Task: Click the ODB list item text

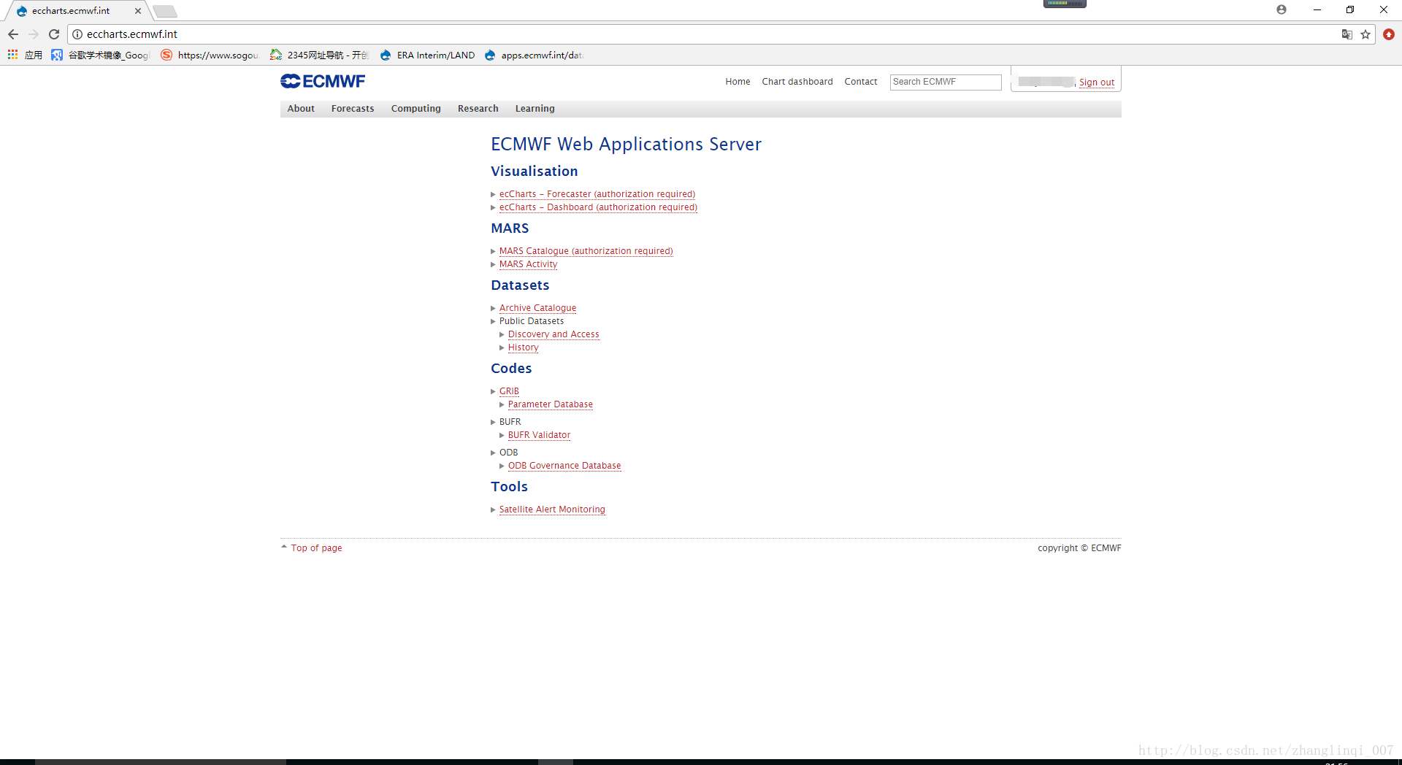Action: 508,453
